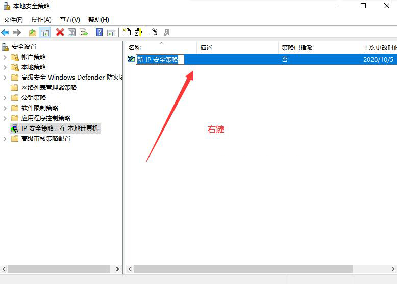Click the red X Delete icon
Viewport: 397px width, 284px height.
(x=60, y=32)
